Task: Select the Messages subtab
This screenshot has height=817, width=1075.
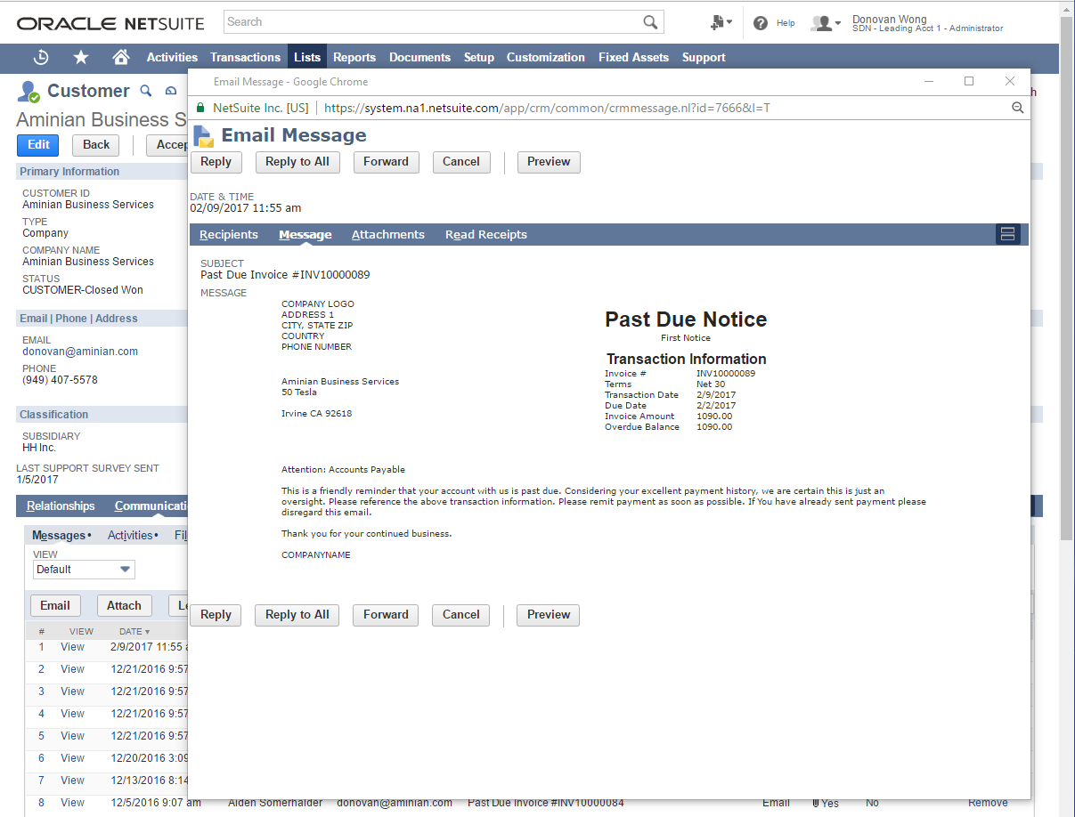Action: click(x=61, y=536)
